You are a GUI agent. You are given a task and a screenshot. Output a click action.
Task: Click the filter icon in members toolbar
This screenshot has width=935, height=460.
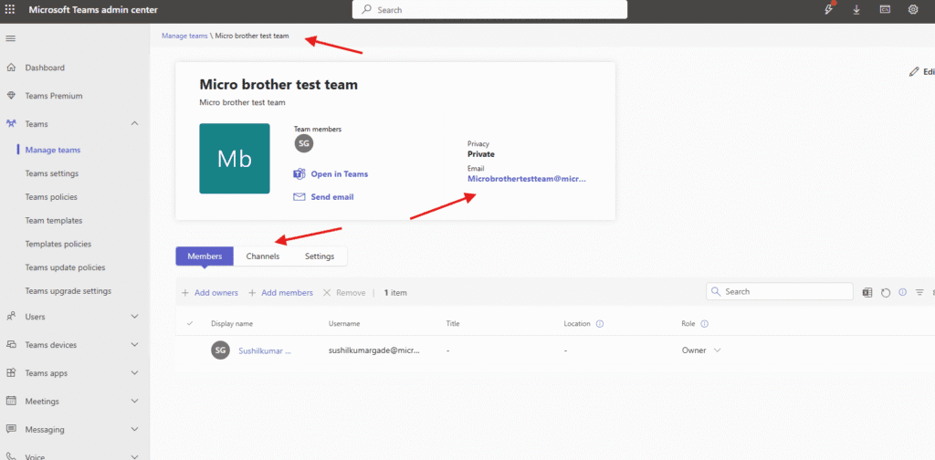919,292
